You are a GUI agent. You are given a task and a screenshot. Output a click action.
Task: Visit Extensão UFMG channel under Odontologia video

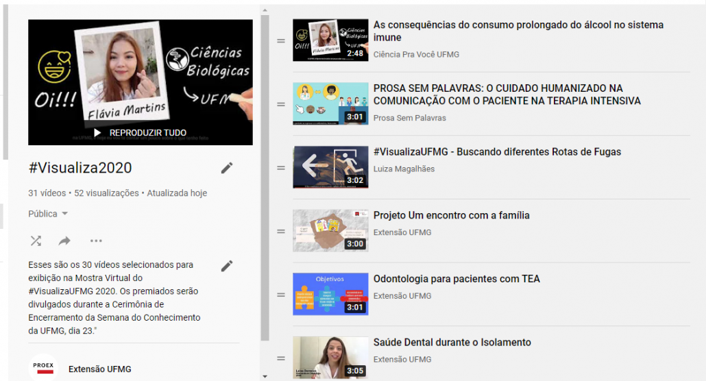click(x=402, y=296)
